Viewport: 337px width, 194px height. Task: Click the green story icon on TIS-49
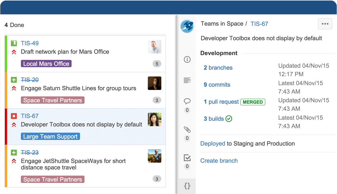coord(14,43)
